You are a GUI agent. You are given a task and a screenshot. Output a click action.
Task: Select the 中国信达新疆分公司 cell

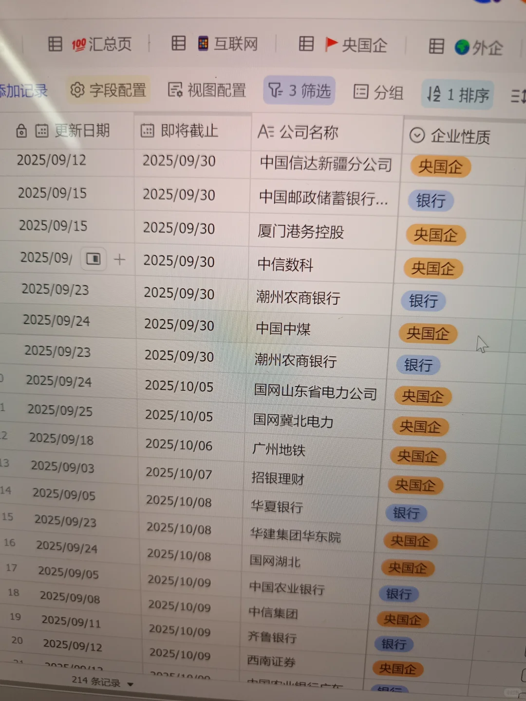point(325,164)
